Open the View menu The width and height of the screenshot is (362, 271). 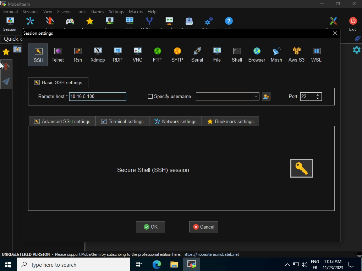(48, 12)
